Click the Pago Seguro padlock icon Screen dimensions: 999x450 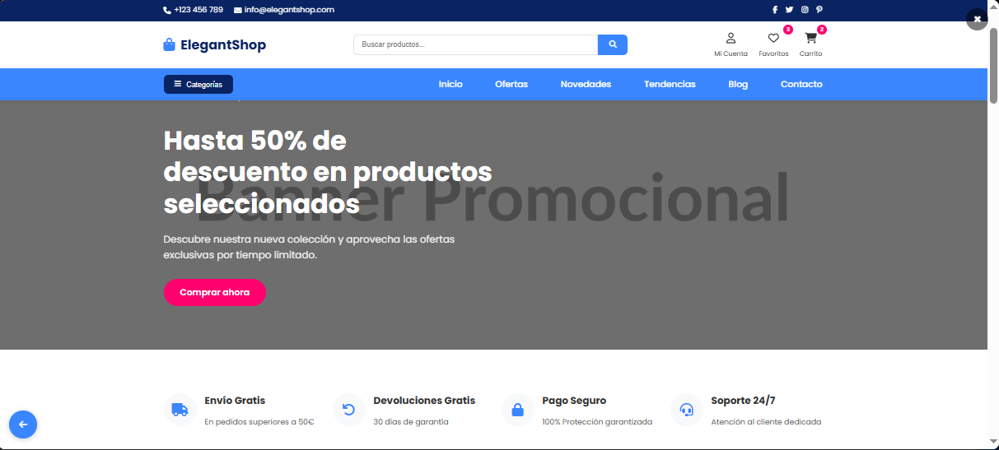[518, 409]
